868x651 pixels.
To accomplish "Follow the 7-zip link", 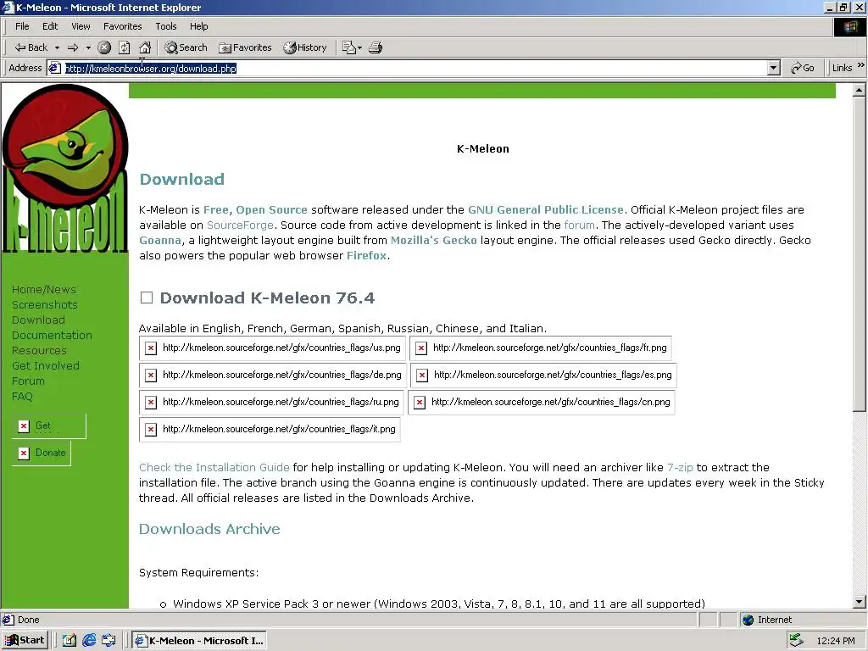I will click(680, 468).
